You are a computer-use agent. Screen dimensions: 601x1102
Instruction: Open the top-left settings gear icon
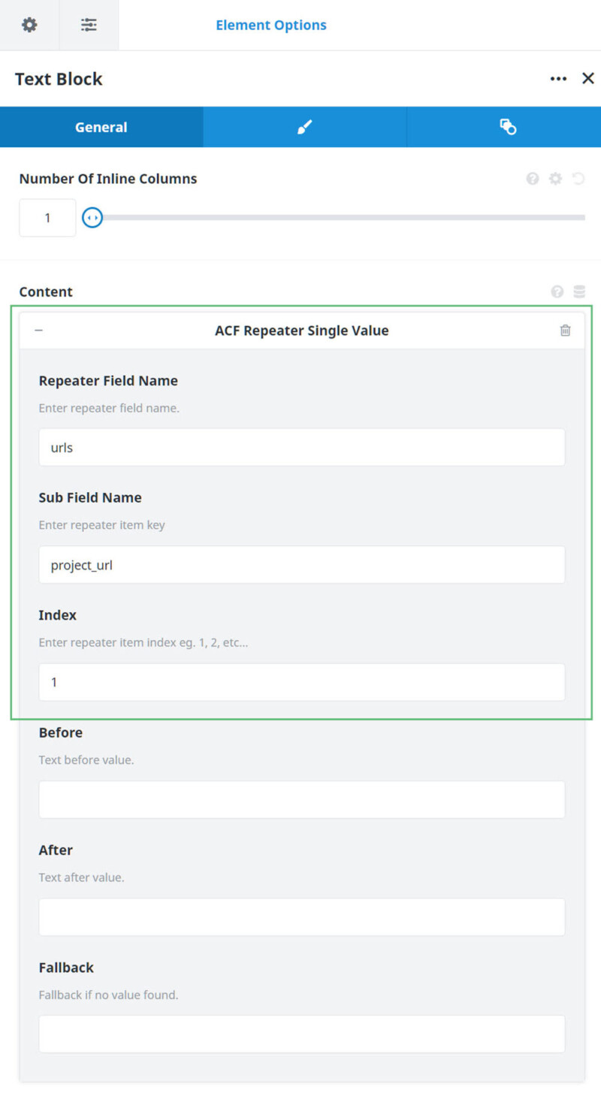29,25
